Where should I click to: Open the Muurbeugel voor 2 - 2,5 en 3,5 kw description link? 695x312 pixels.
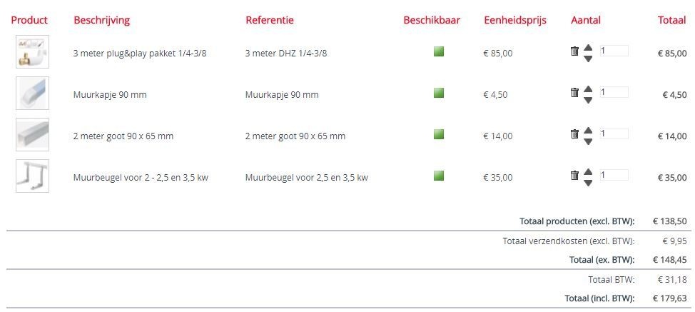tap(141, 178)
